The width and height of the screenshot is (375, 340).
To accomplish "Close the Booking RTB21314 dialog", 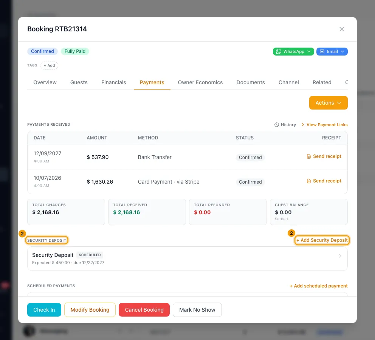I will click(x=341, y=29).
